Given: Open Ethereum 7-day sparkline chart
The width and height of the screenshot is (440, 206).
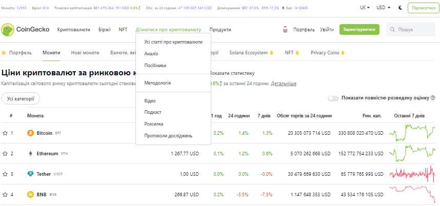Looking at the screenshot, I should pyautogui.click(x=412, y=154).
